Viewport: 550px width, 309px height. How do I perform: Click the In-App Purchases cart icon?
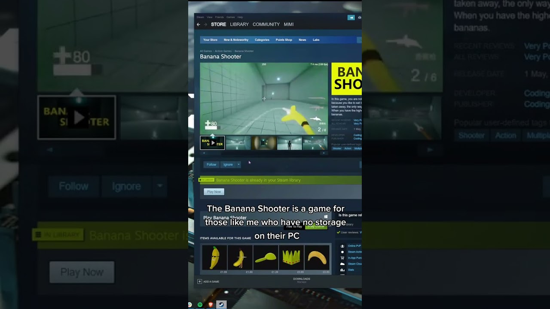coord(342,258)
